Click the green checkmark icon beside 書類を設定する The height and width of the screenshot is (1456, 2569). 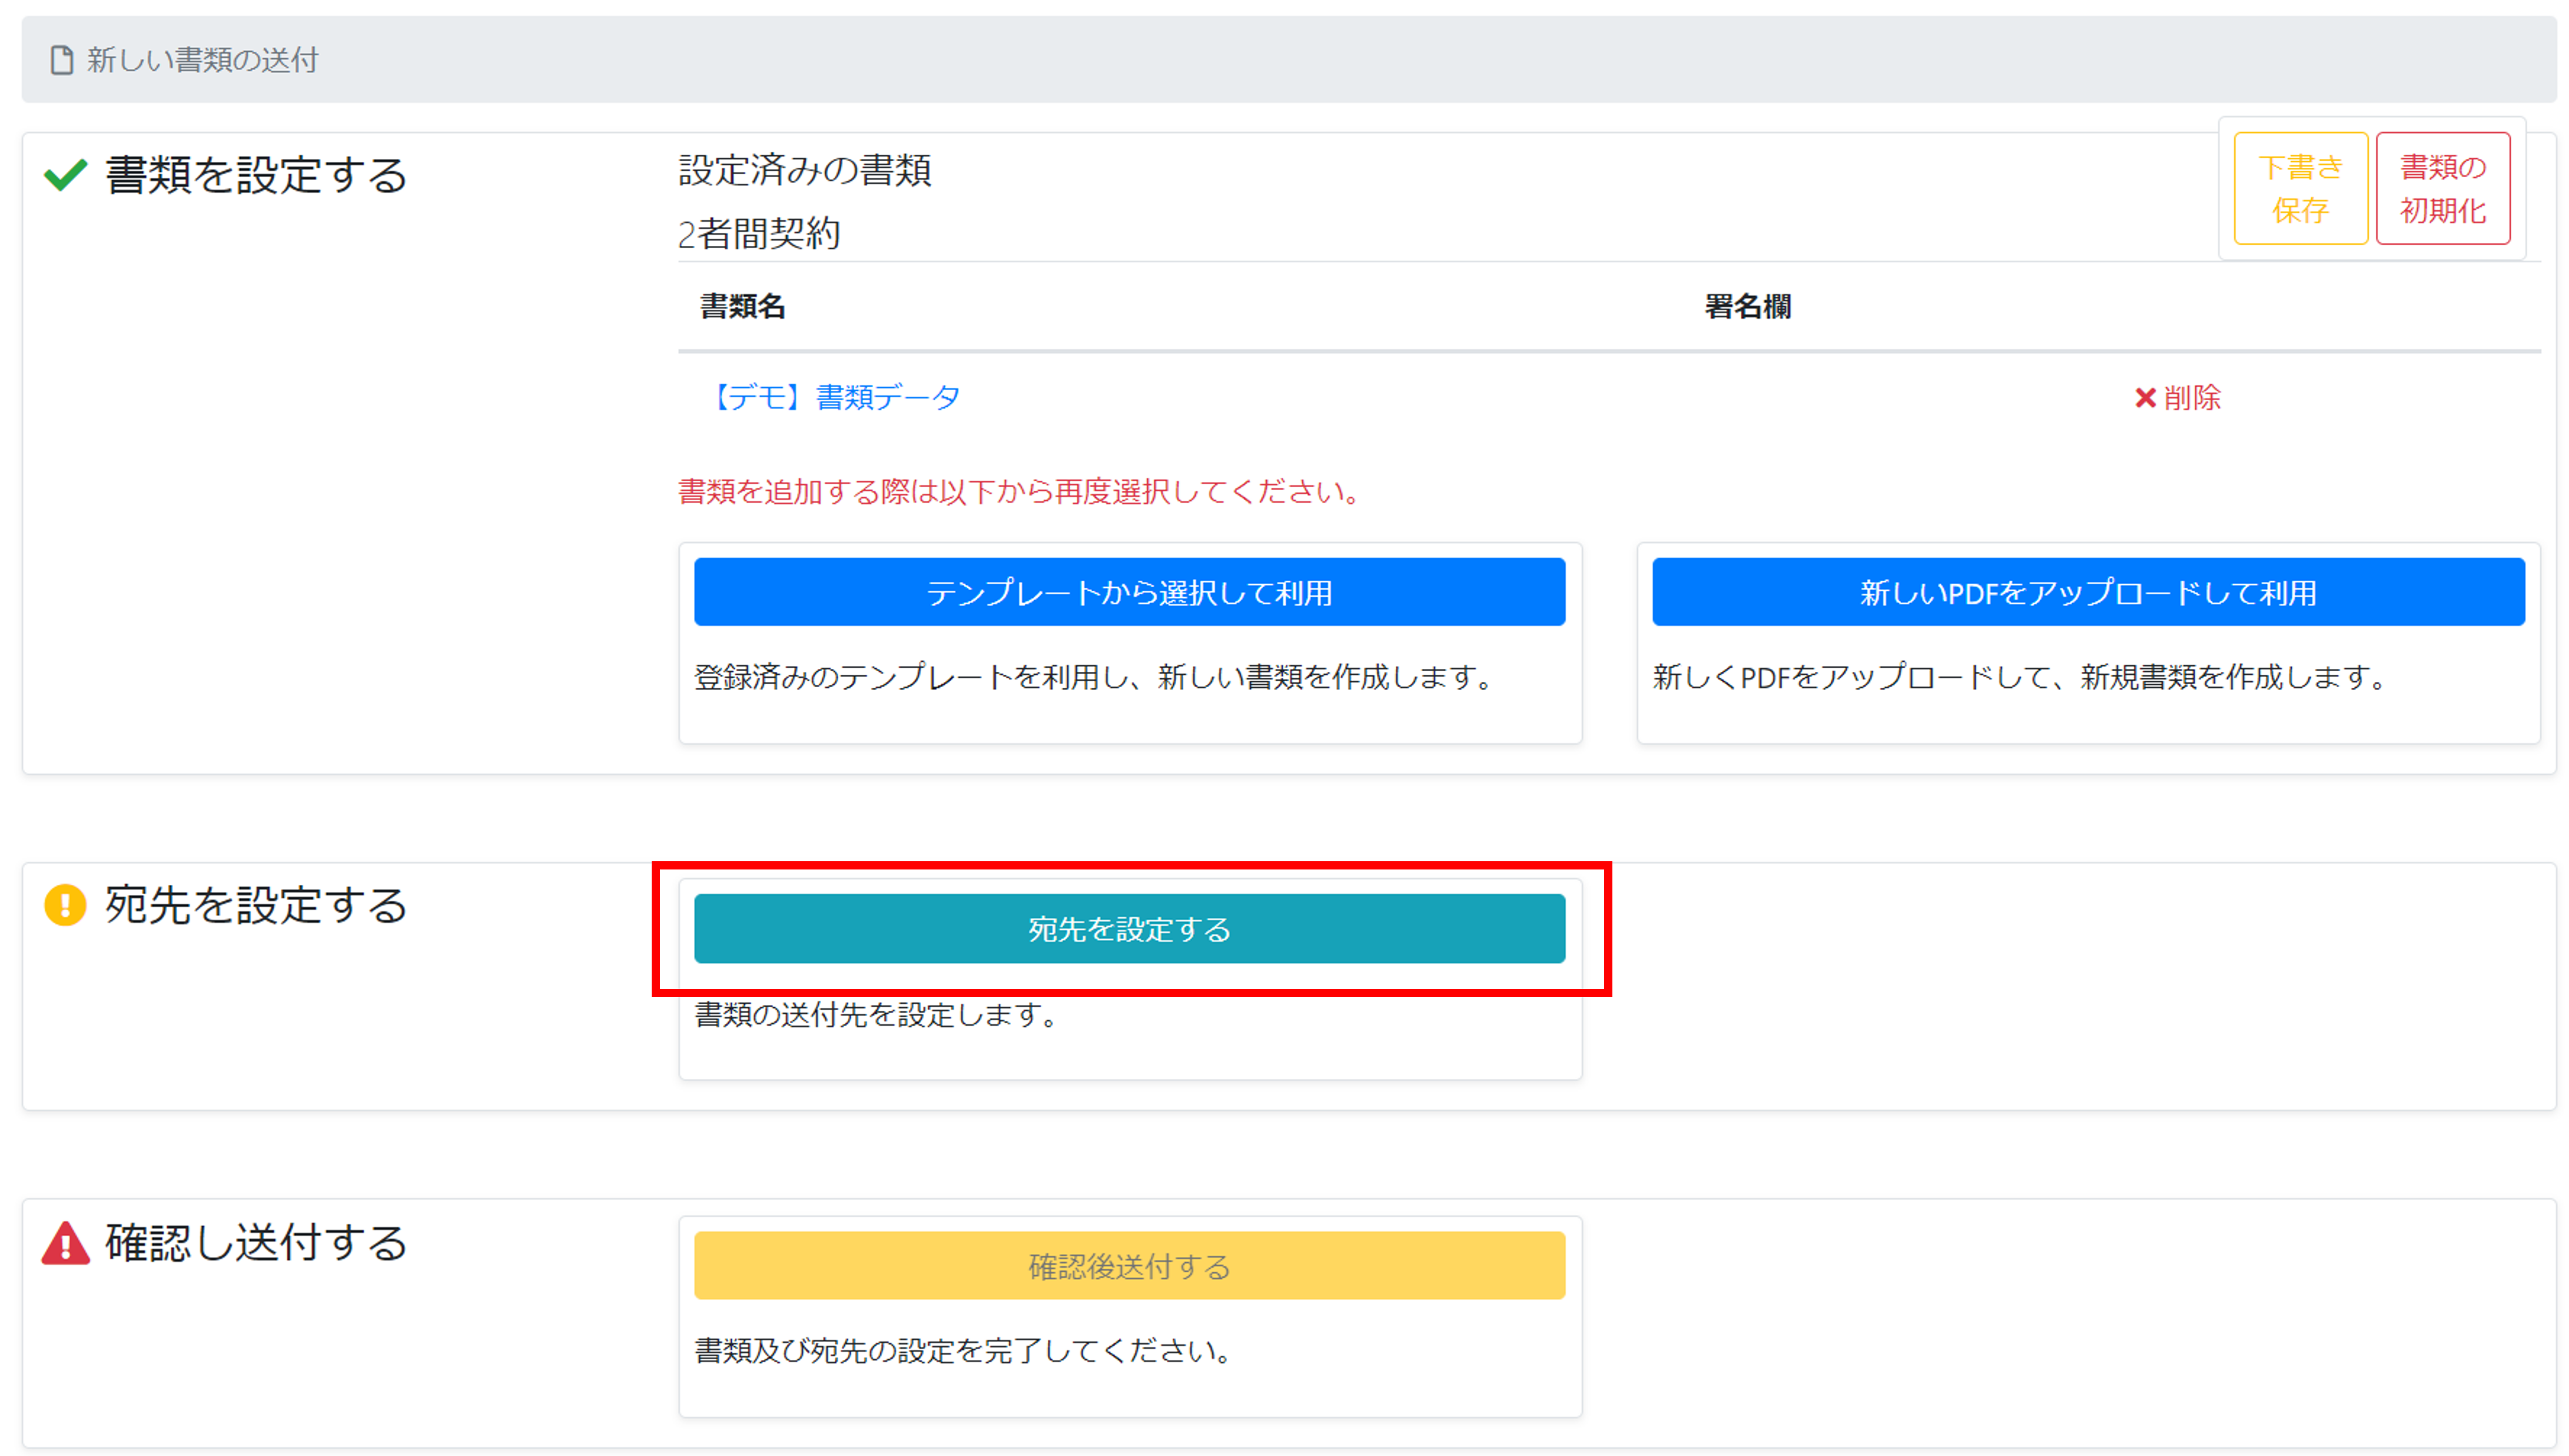point(65,176)
